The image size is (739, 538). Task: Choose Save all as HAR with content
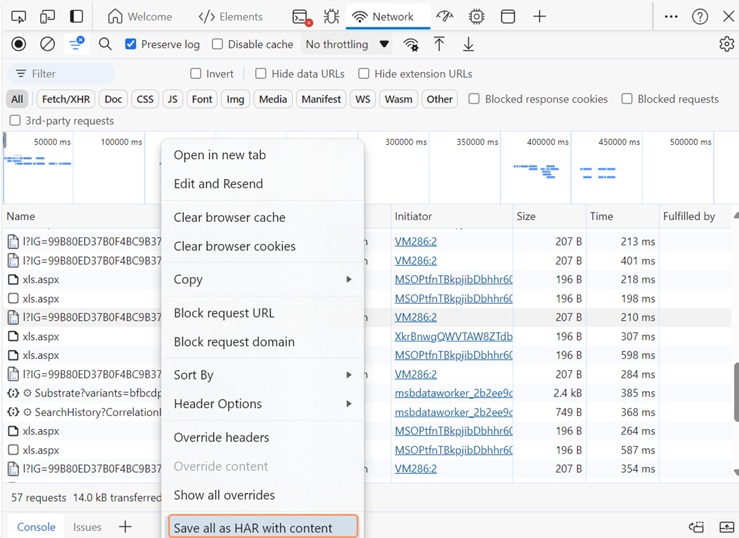[x=263, y=528]
